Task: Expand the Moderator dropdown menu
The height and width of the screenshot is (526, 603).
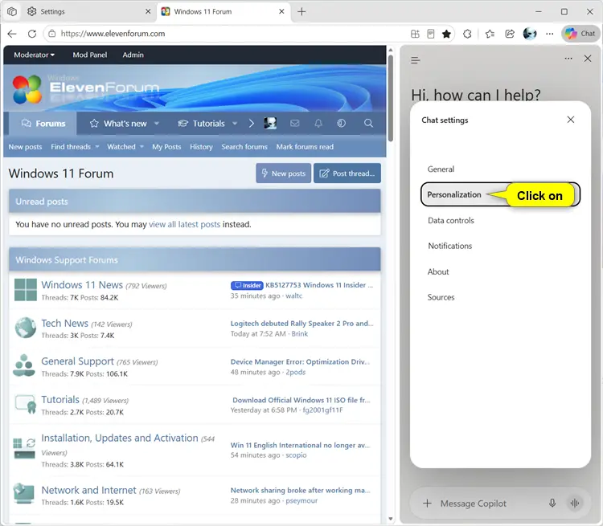Action: coord(35,55)
